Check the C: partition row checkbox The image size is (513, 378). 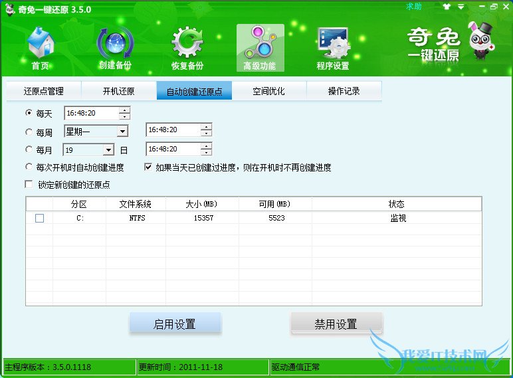(x=40, y=218)
